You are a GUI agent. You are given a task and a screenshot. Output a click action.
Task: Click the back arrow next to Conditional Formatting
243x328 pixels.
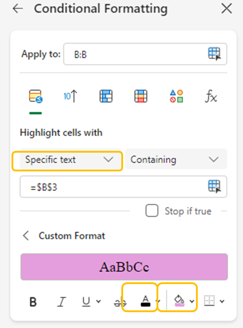coord(17,9)
